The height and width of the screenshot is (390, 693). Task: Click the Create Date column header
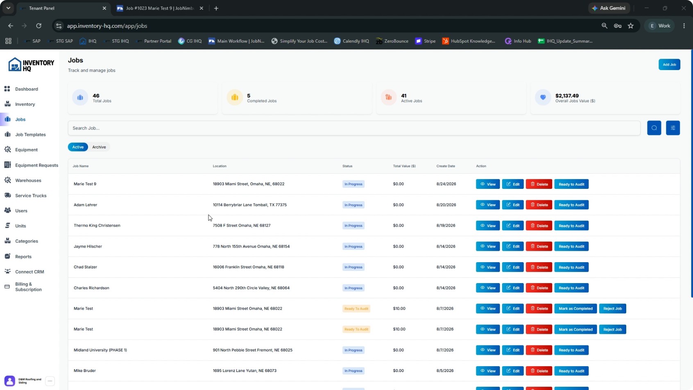446,166
